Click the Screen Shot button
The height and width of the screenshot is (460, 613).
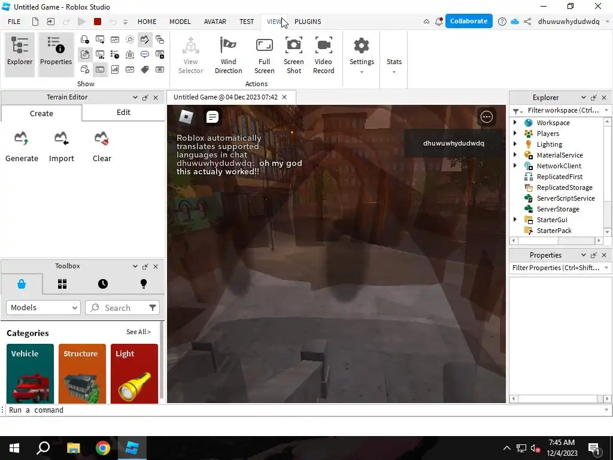[293, 55]
